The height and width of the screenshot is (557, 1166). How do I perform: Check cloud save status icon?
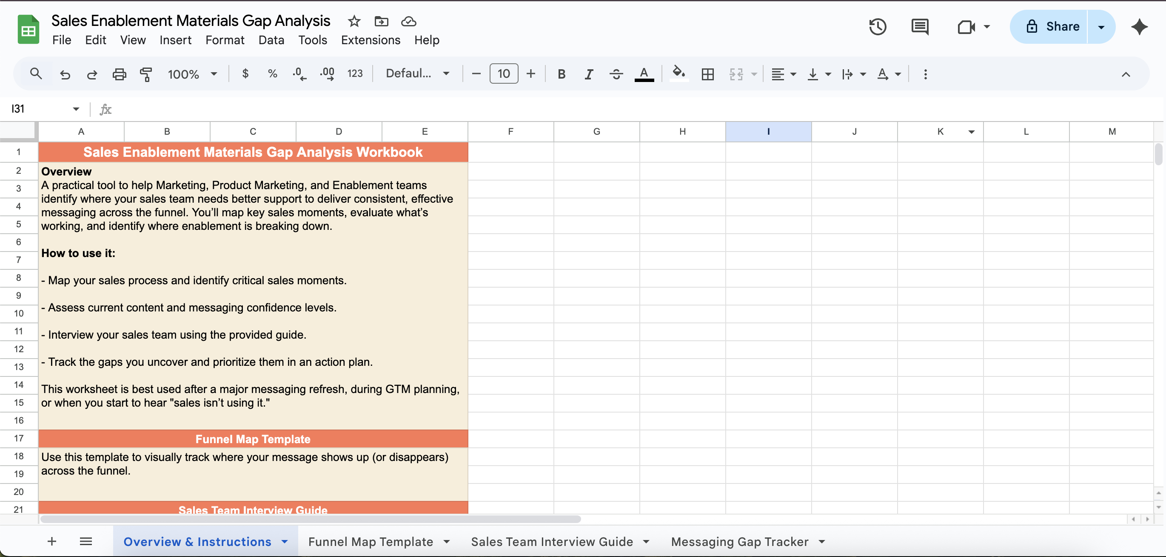408,21
